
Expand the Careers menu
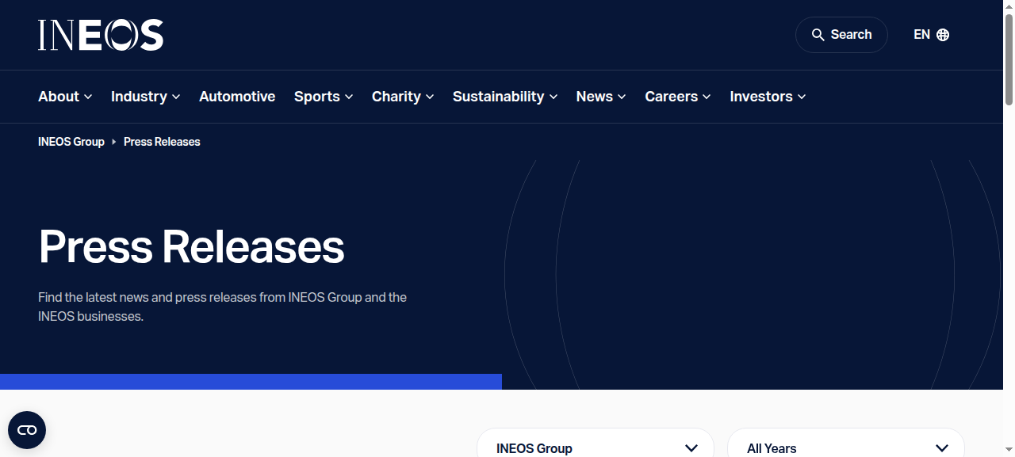[678, 97]
